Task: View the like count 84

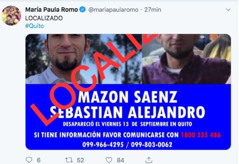Action: tap(120, 160)
